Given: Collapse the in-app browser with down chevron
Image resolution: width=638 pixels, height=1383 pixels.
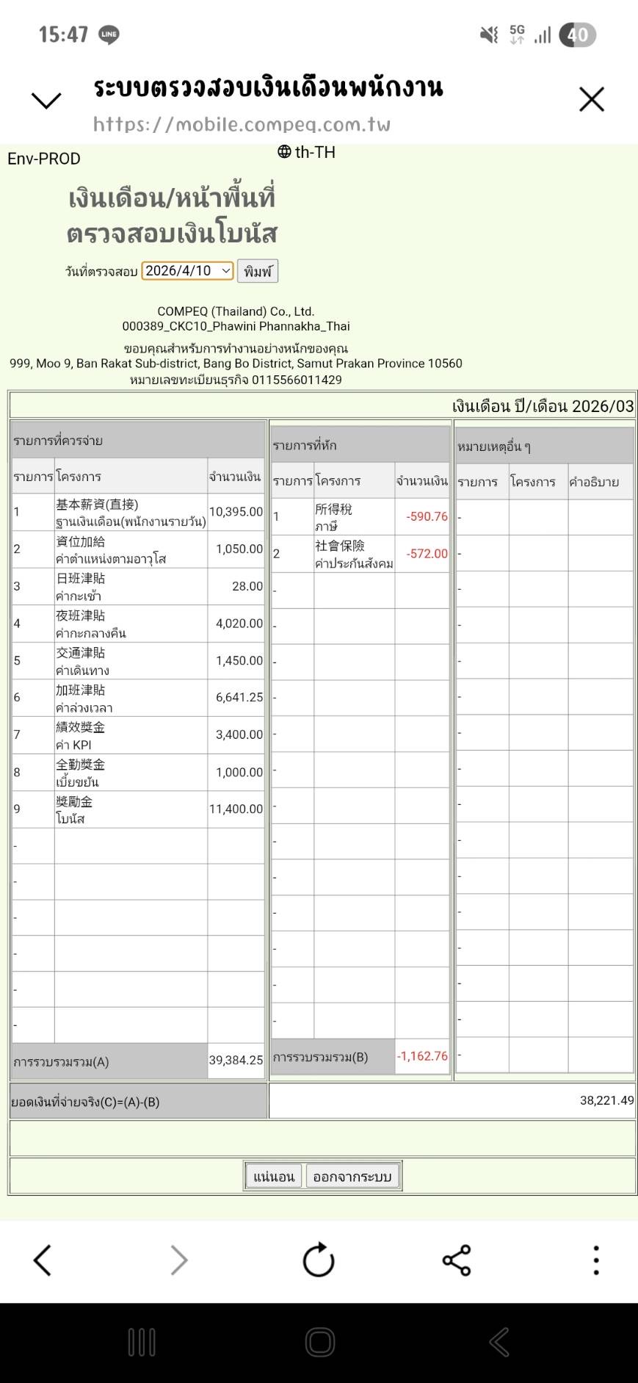Looking at the screenshot, I should click(46, 100).
